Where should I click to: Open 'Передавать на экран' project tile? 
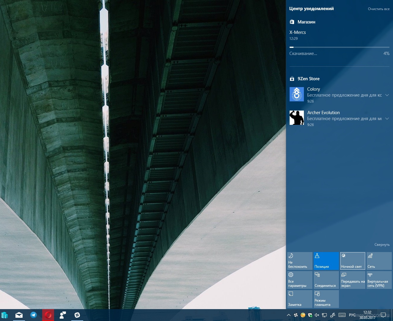pos(353,280)
